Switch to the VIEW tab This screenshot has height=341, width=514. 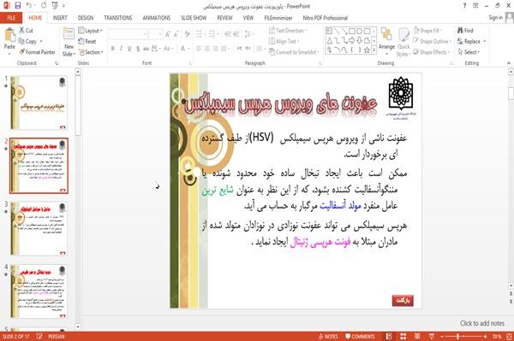248,18
